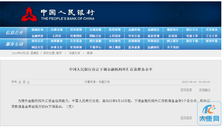Click the article source 文章来源:沟通交流

[x=97, y=82]
